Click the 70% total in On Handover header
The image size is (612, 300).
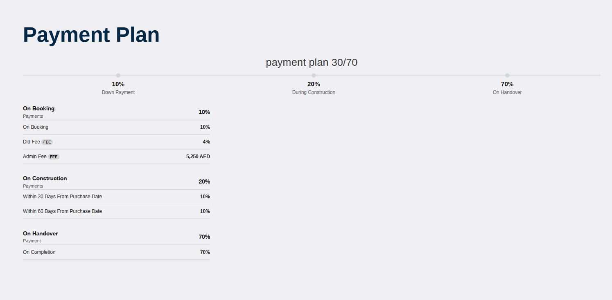point(204,237)
